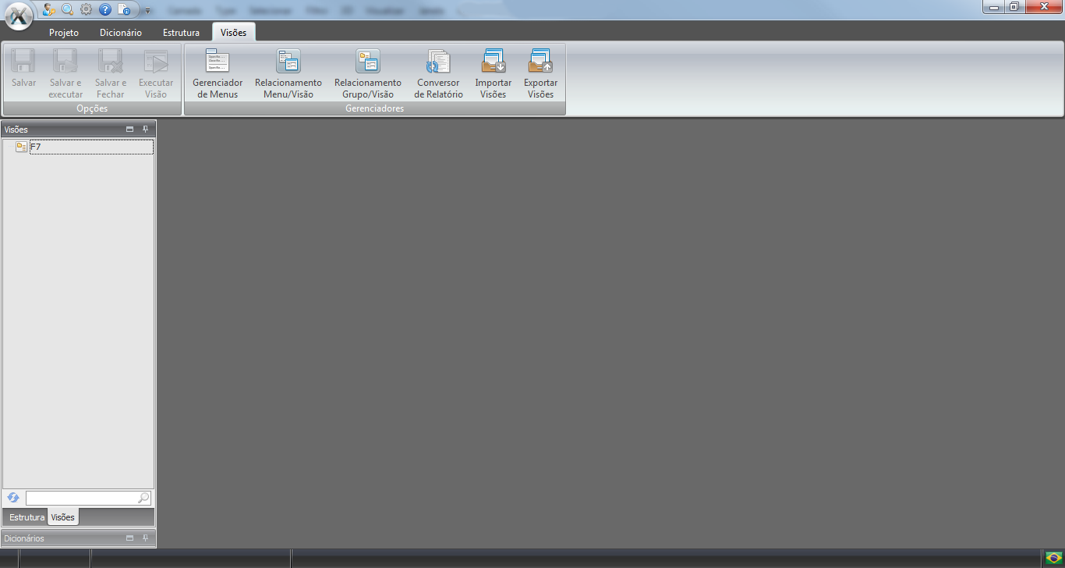This screenshot has width=1065, height=568.
Task: Switch to Estrutura tab at panel bottom
Action: [27, 517]
